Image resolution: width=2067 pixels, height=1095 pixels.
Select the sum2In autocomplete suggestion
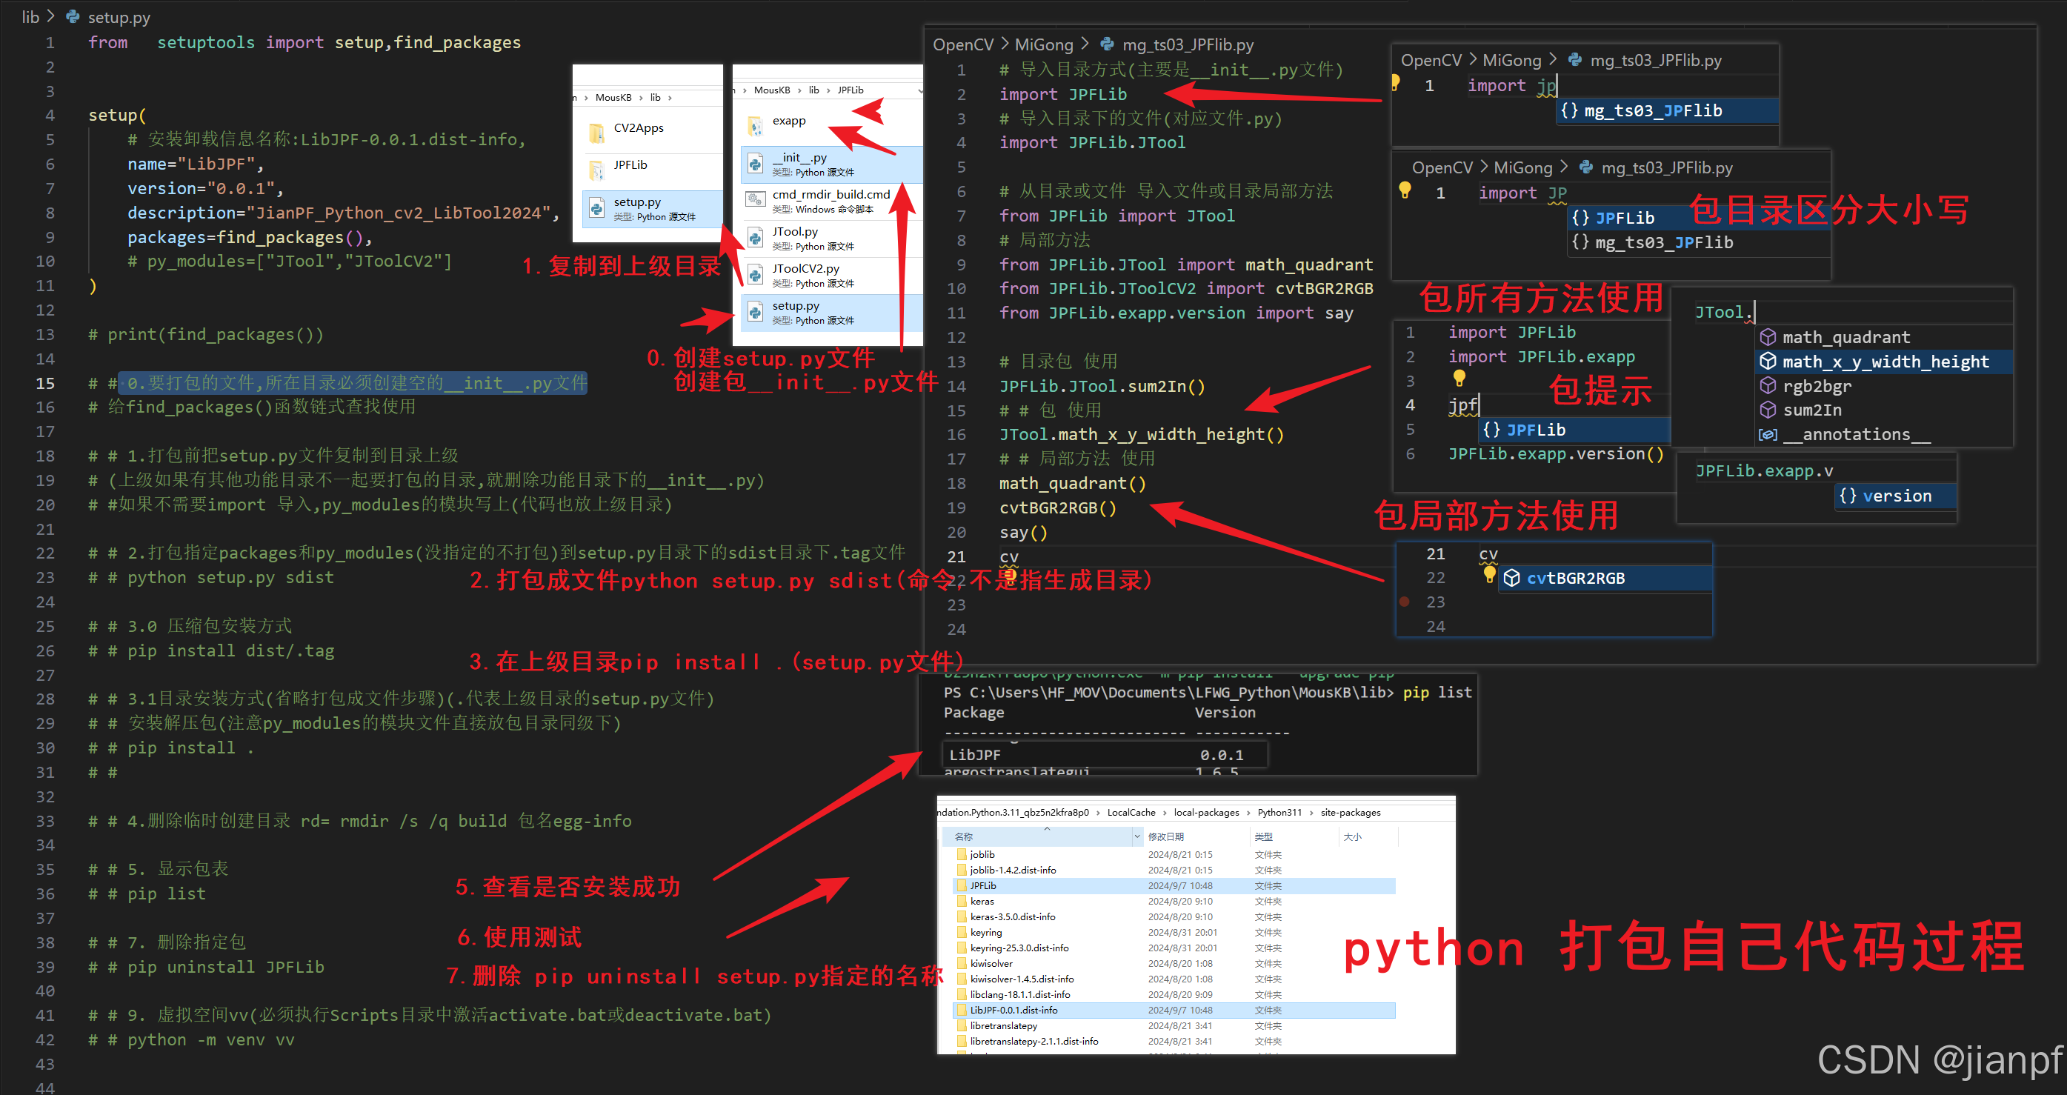click(1812, 410)
